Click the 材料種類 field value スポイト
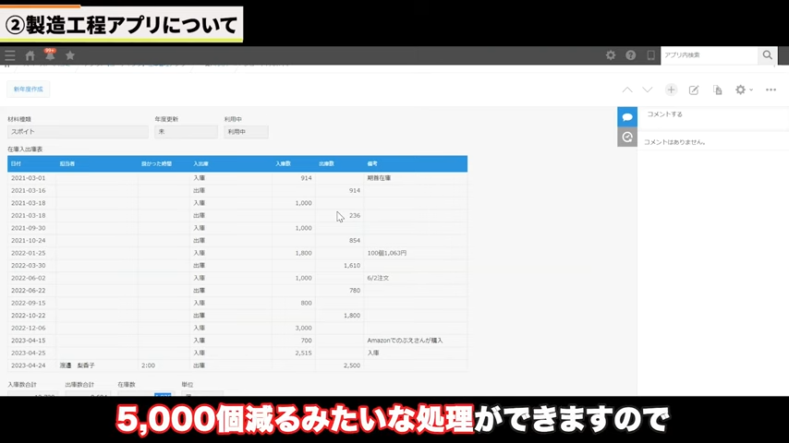Image resolution: width=789 pixels, height=443 pixels. 78,132
